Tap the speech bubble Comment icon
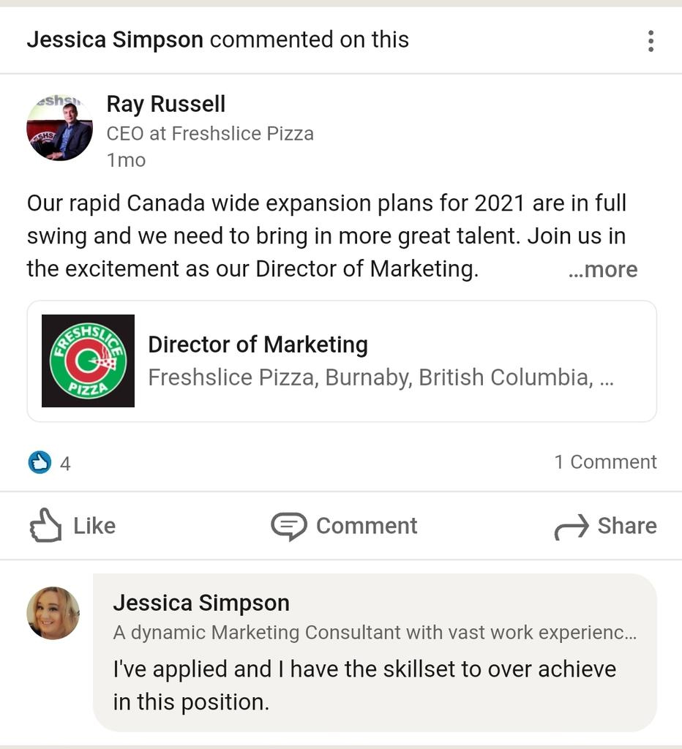Screen dimensions: 682x749 coord(288,526)
